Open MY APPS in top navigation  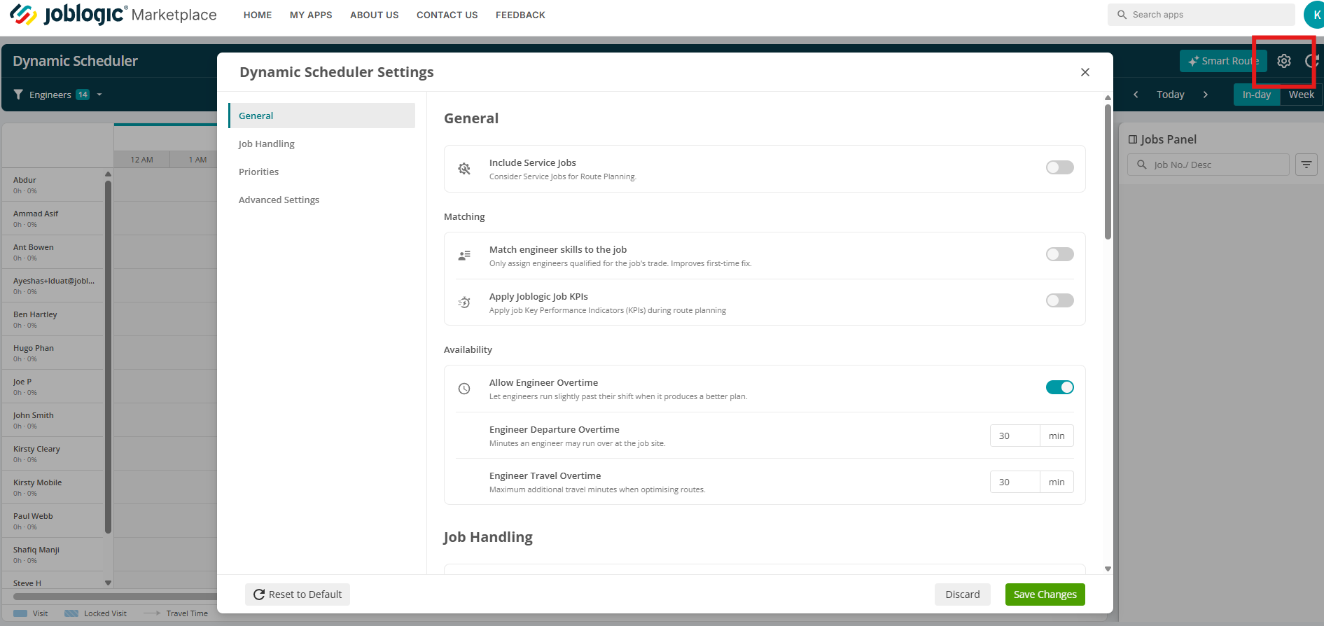click(x=311, y=15)
